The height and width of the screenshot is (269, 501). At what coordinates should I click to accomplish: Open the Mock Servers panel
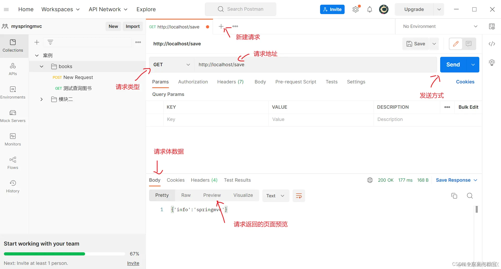[x=13, y=115]
